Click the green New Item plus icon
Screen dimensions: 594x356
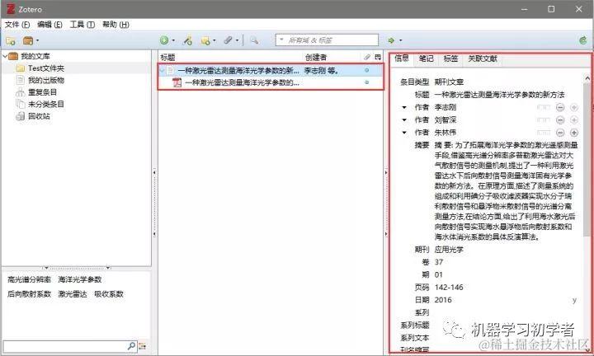[x=164, y=40]
